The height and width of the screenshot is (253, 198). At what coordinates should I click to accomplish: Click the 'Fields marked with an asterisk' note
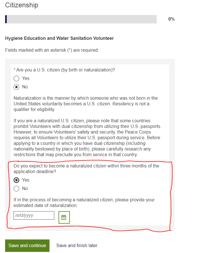tap(52, 50)
